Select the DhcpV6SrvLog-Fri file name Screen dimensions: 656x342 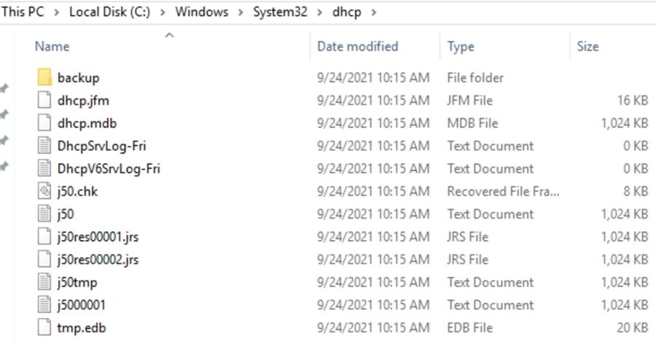[109, 168]
